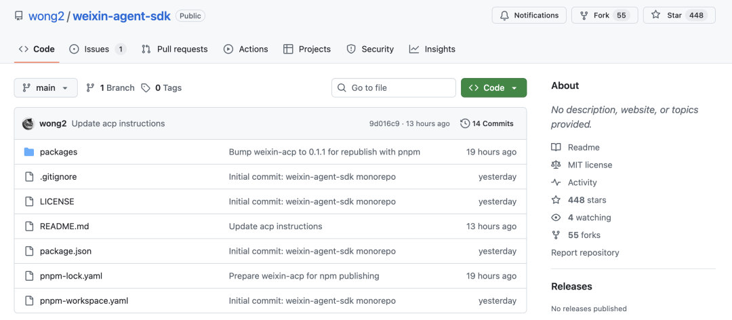732x320 pixels.
Task: Open the Pull requests tab
Action: 175,49
